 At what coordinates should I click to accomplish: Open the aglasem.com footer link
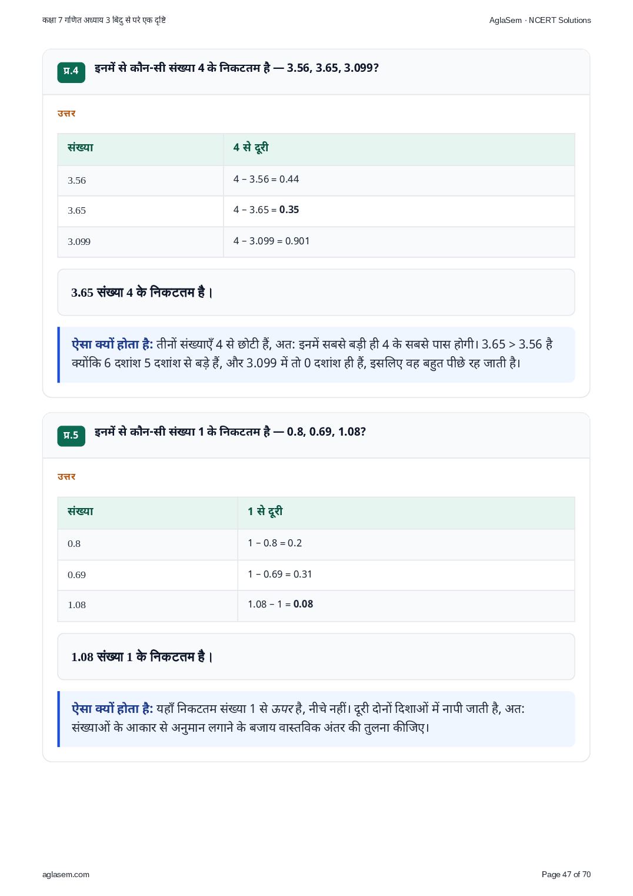point(66,874)
